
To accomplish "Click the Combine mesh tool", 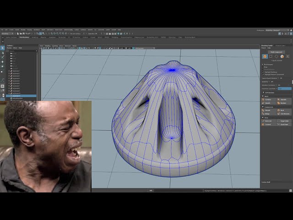I will [268, 100].
